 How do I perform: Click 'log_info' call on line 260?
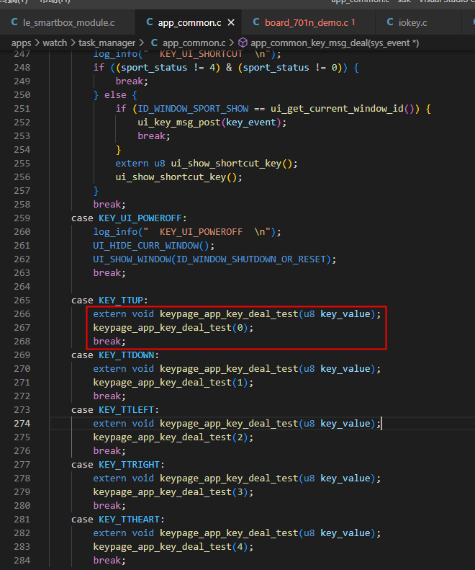(115, 232)
